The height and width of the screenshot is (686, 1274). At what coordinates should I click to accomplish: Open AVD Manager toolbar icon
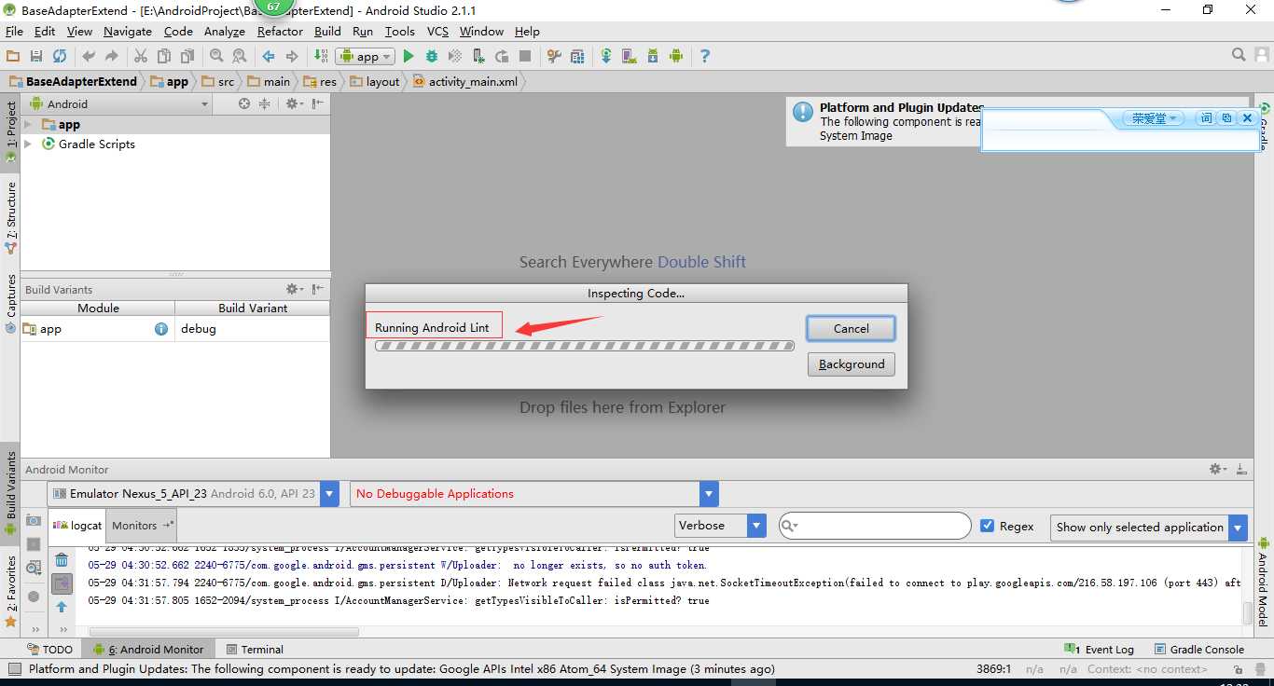tap(630, 57)
